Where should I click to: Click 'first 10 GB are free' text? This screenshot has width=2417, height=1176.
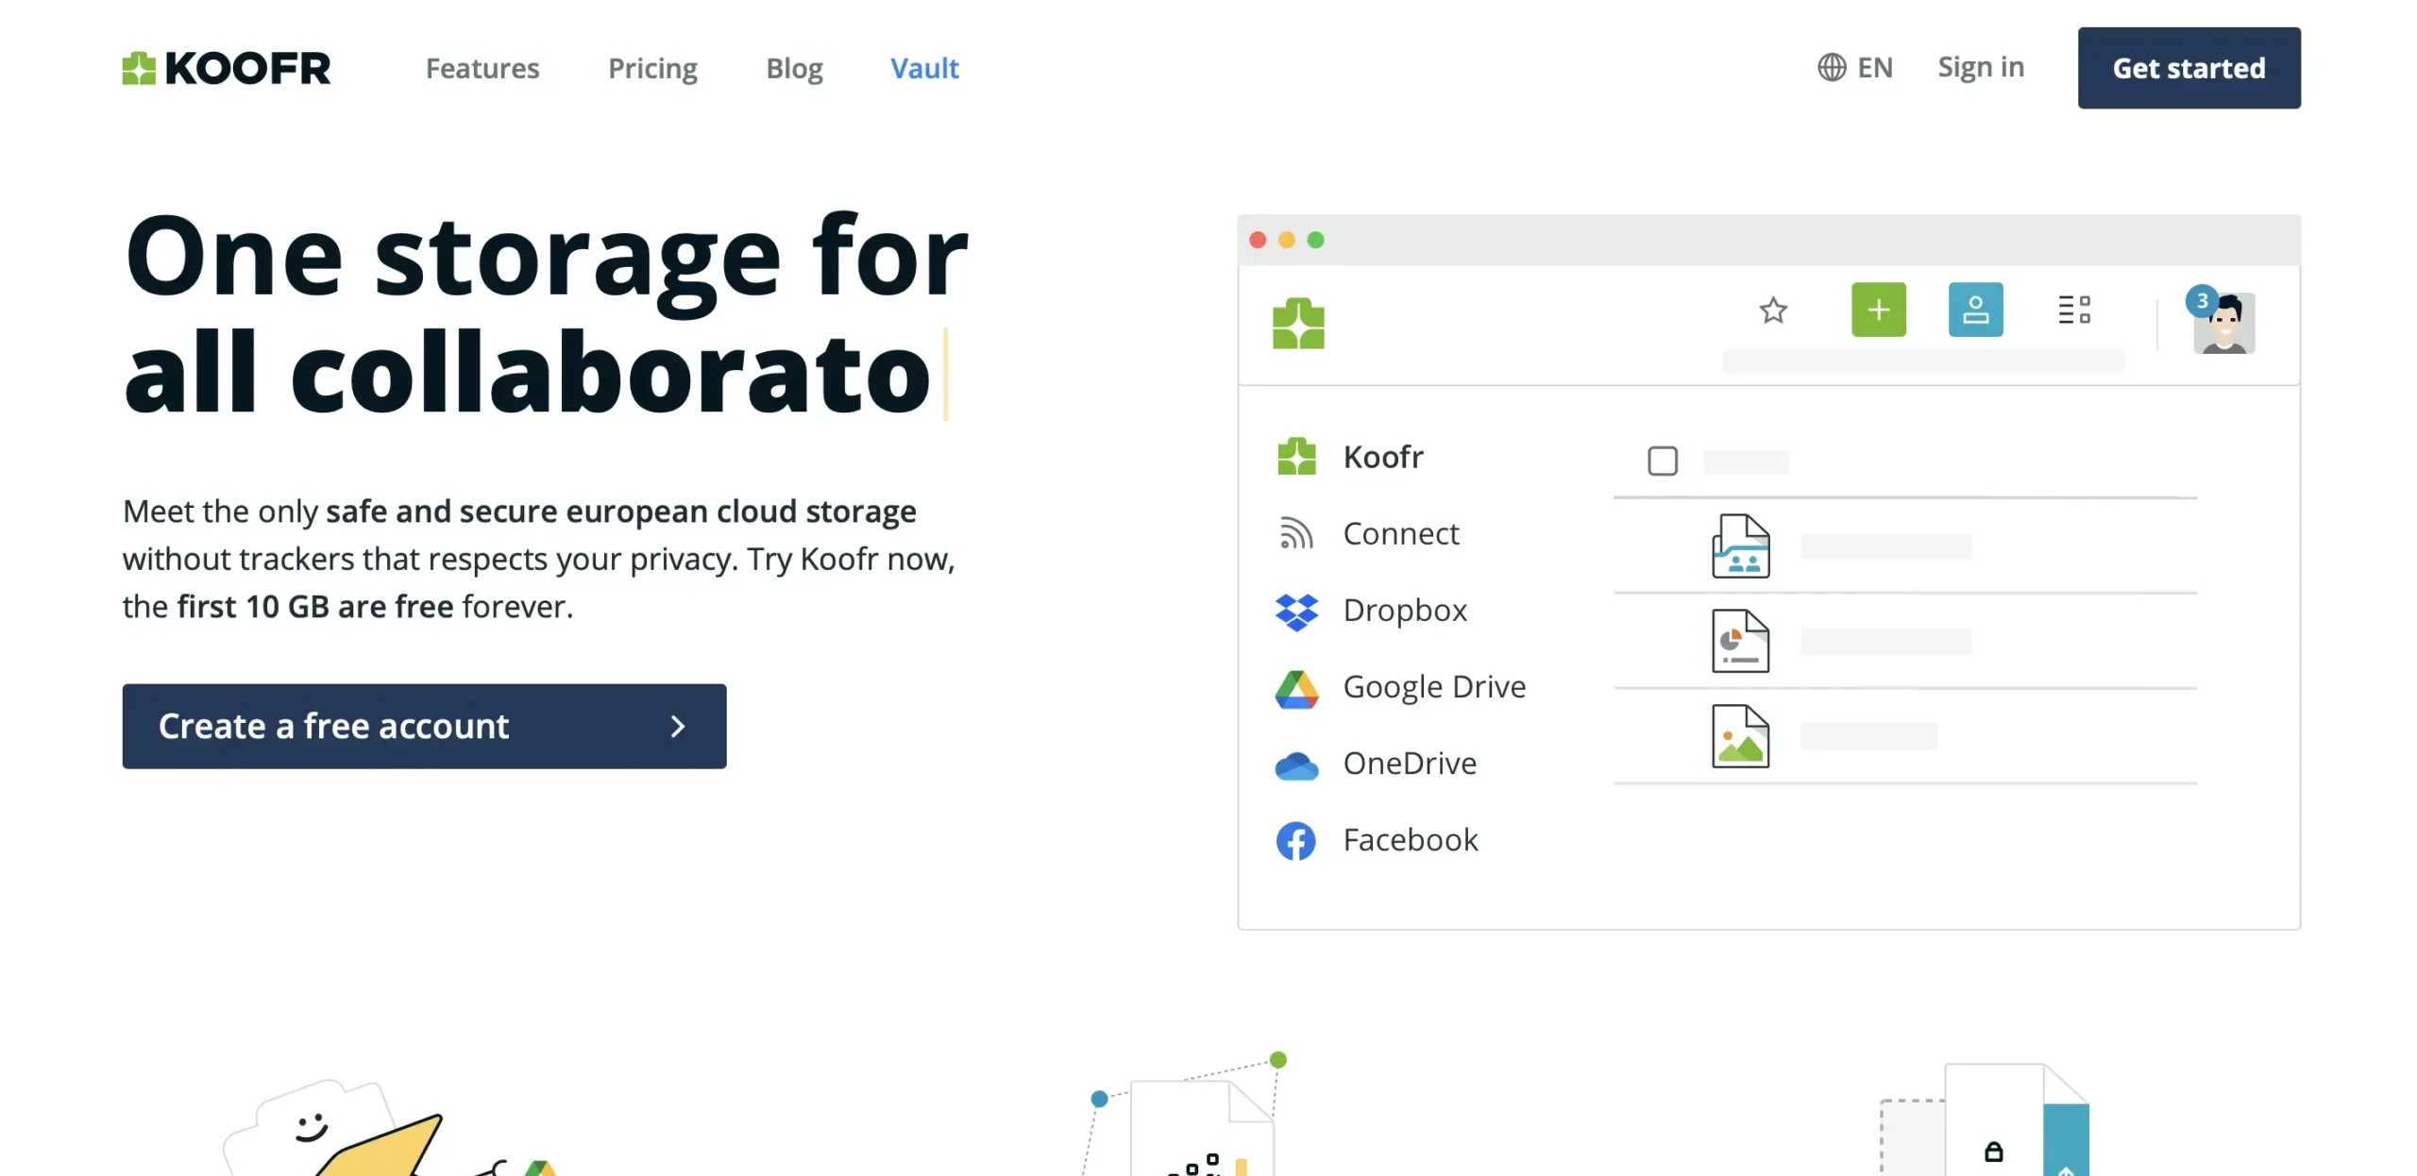point(315,606)
